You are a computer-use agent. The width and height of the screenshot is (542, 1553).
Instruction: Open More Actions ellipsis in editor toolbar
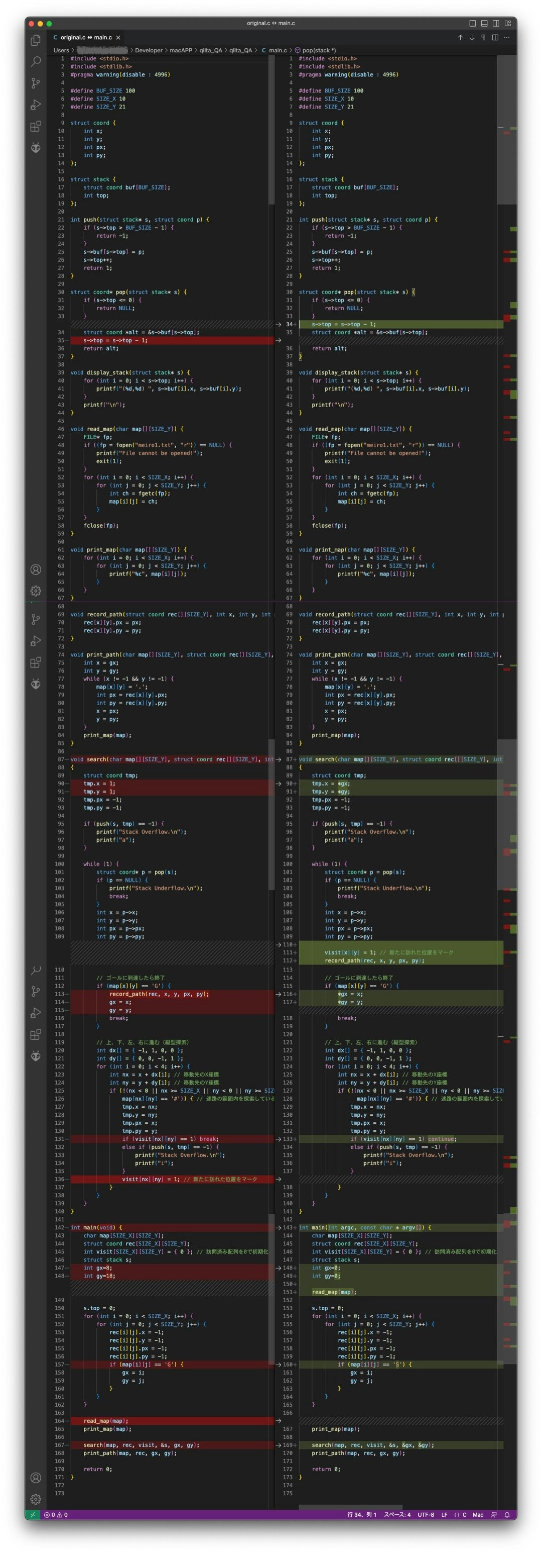point(506,37)
